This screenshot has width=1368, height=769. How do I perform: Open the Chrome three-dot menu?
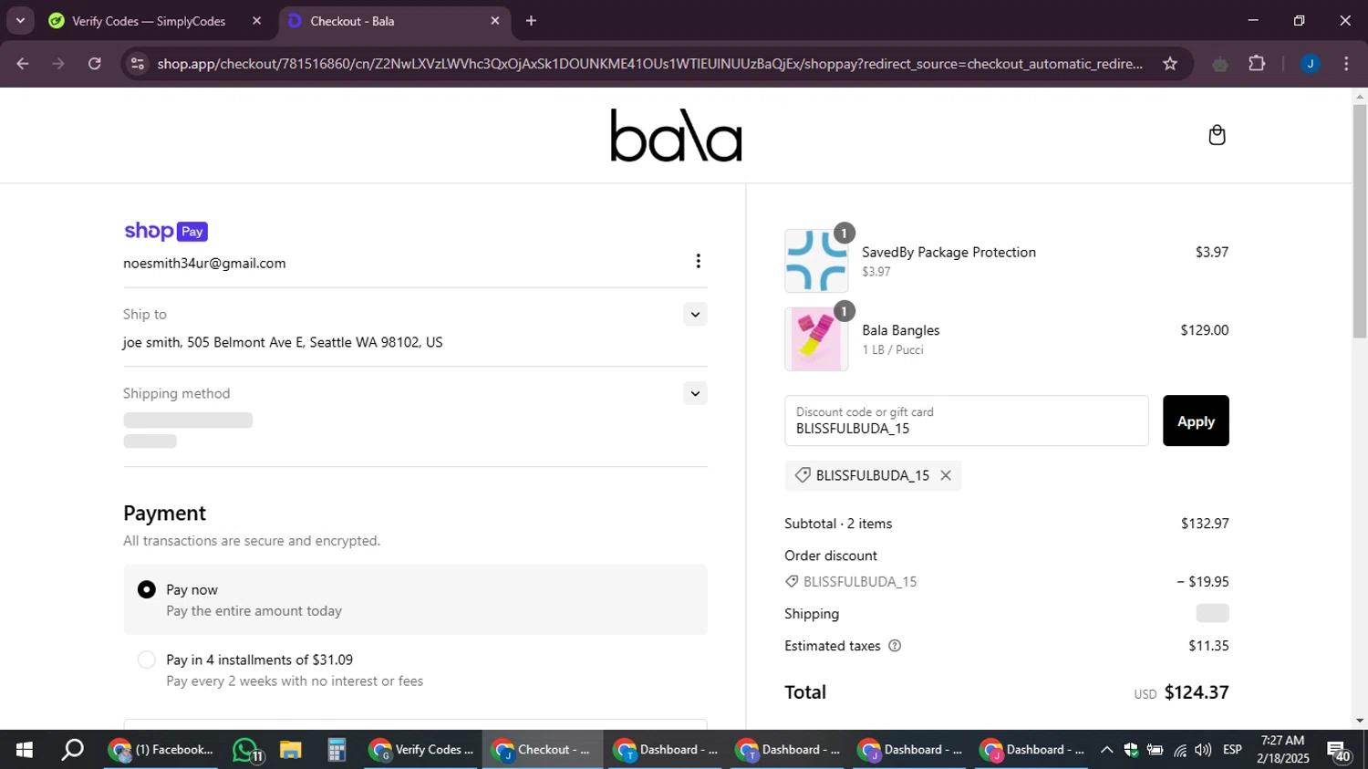pos(1346,64)
